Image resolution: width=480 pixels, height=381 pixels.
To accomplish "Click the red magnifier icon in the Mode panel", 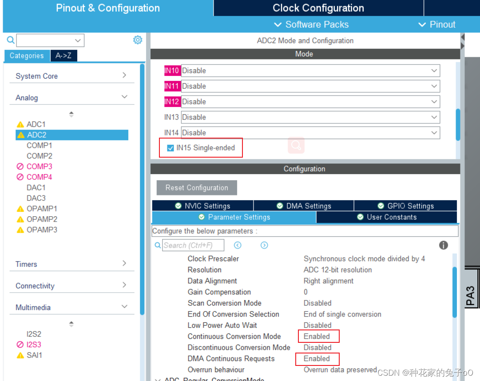I will (x=296, y=145).
